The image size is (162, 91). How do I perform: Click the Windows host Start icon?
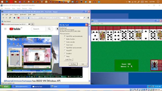(2, 2)
